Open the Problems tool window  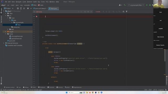(x=41, y=87)
